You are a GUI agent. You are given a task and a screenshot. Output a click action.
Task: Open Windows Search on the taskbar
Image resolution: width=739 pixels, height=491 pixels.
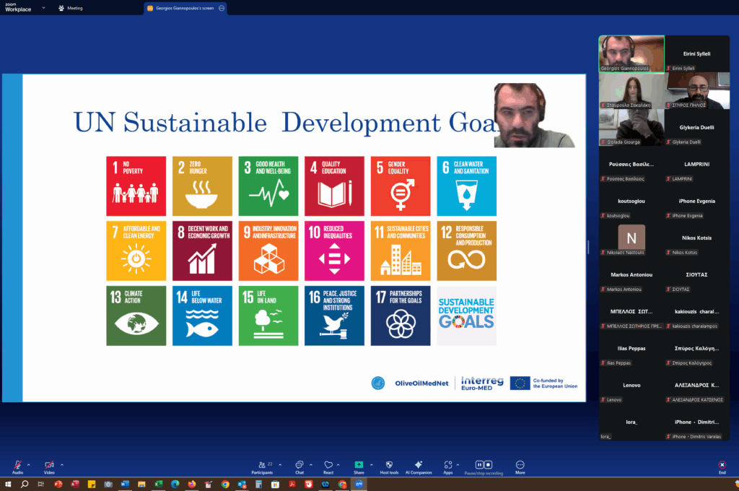point(25,484)
